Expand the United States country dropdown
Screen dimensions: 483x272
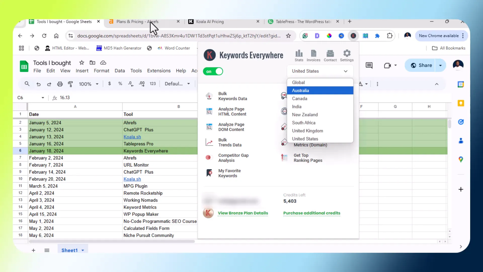click(320, 71)
